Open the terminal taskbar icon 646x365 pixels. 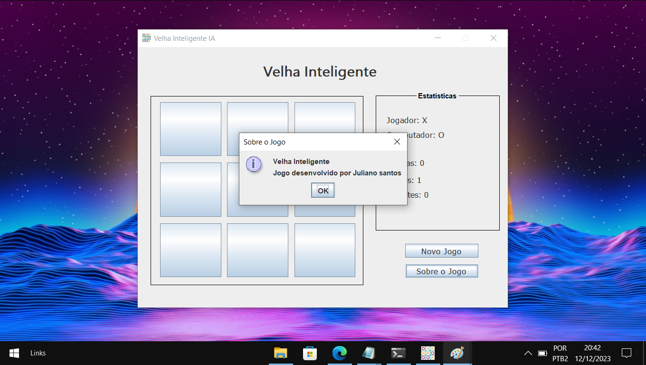(398, 353)
